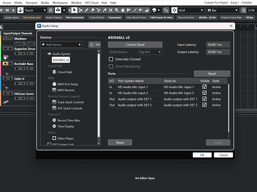The height and width of the screenshot is (192, 257).
Task: Toggle the Auto-Scroll icon in the toolbar
Action: pos(58,10)
